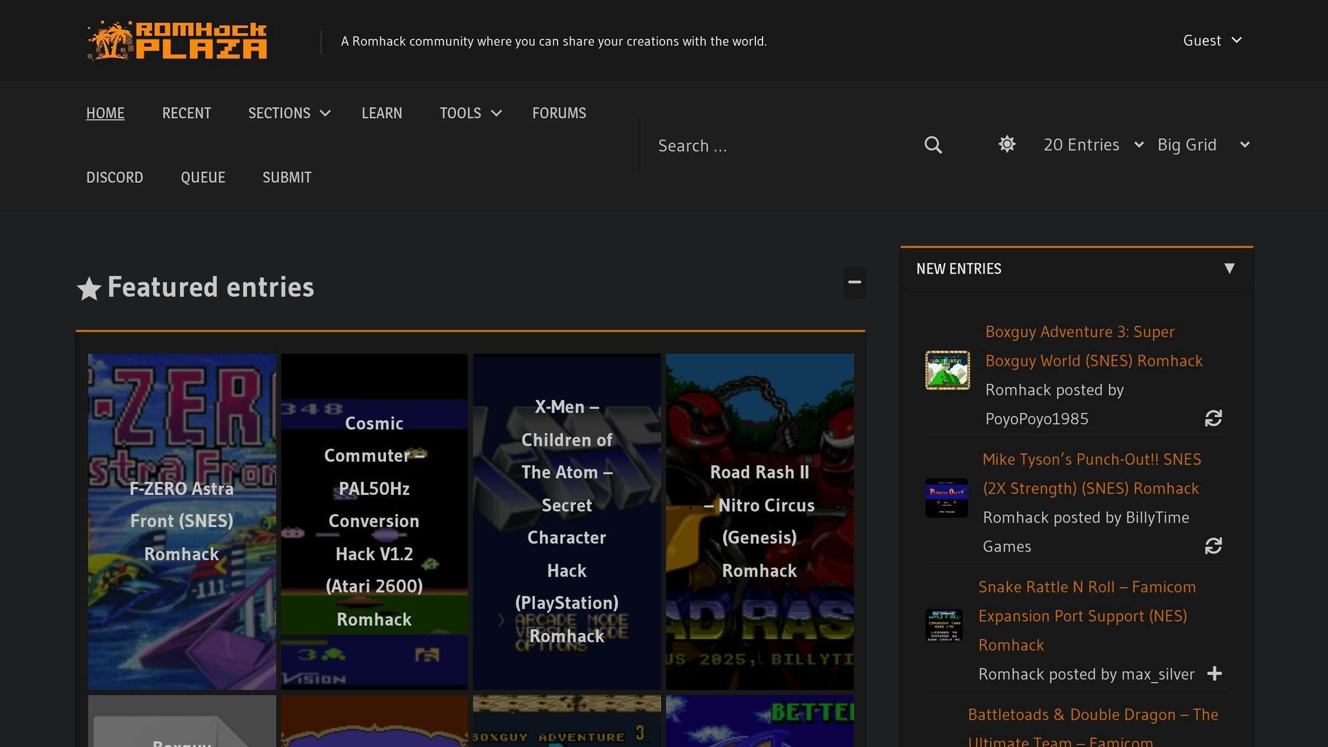Image resolution: width=1328 pixels, height=747 pixels.
Task: Open the Discord menu item
Action: [115, 178]
